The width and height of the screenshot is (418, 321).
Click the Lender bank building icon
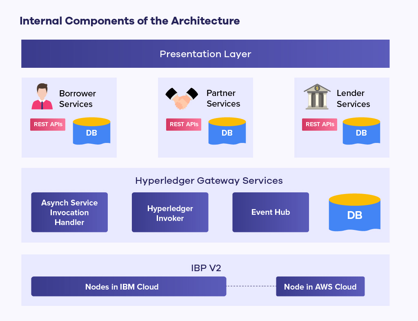click(317, 97)
